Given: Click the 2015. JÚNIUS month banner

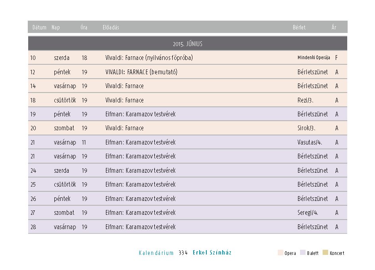Looking at the screenshot, I should pos(188,44).
